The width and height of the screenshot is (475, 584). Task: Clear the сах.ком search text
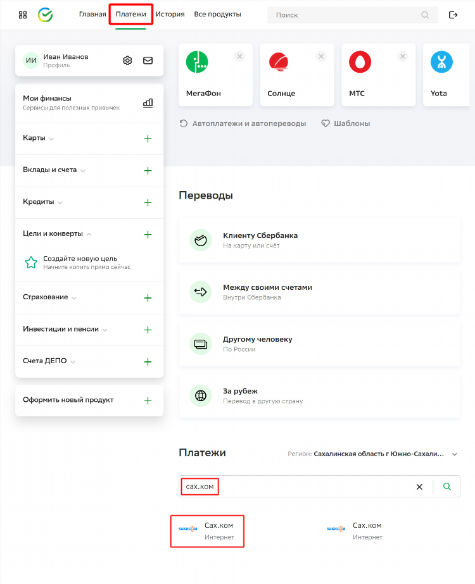419,487
